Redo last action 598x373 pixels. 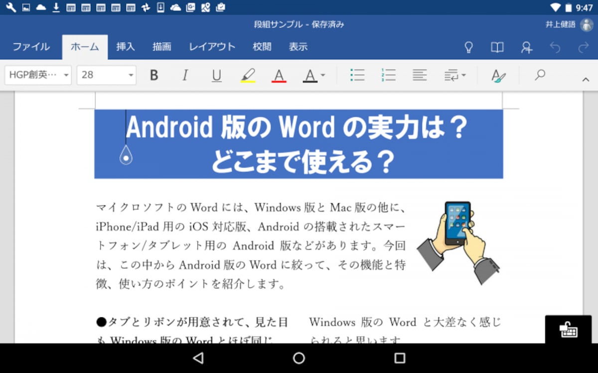584,47
